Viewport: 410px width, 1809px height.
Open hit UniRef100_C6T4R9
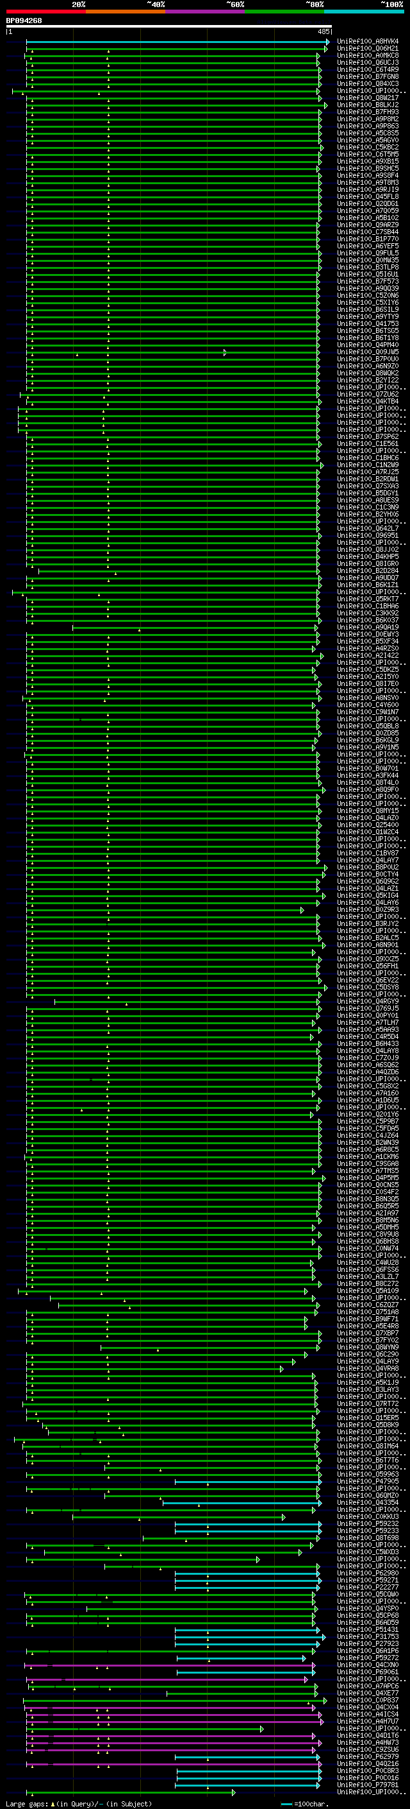pyautogui.click(x=368, y=69)
